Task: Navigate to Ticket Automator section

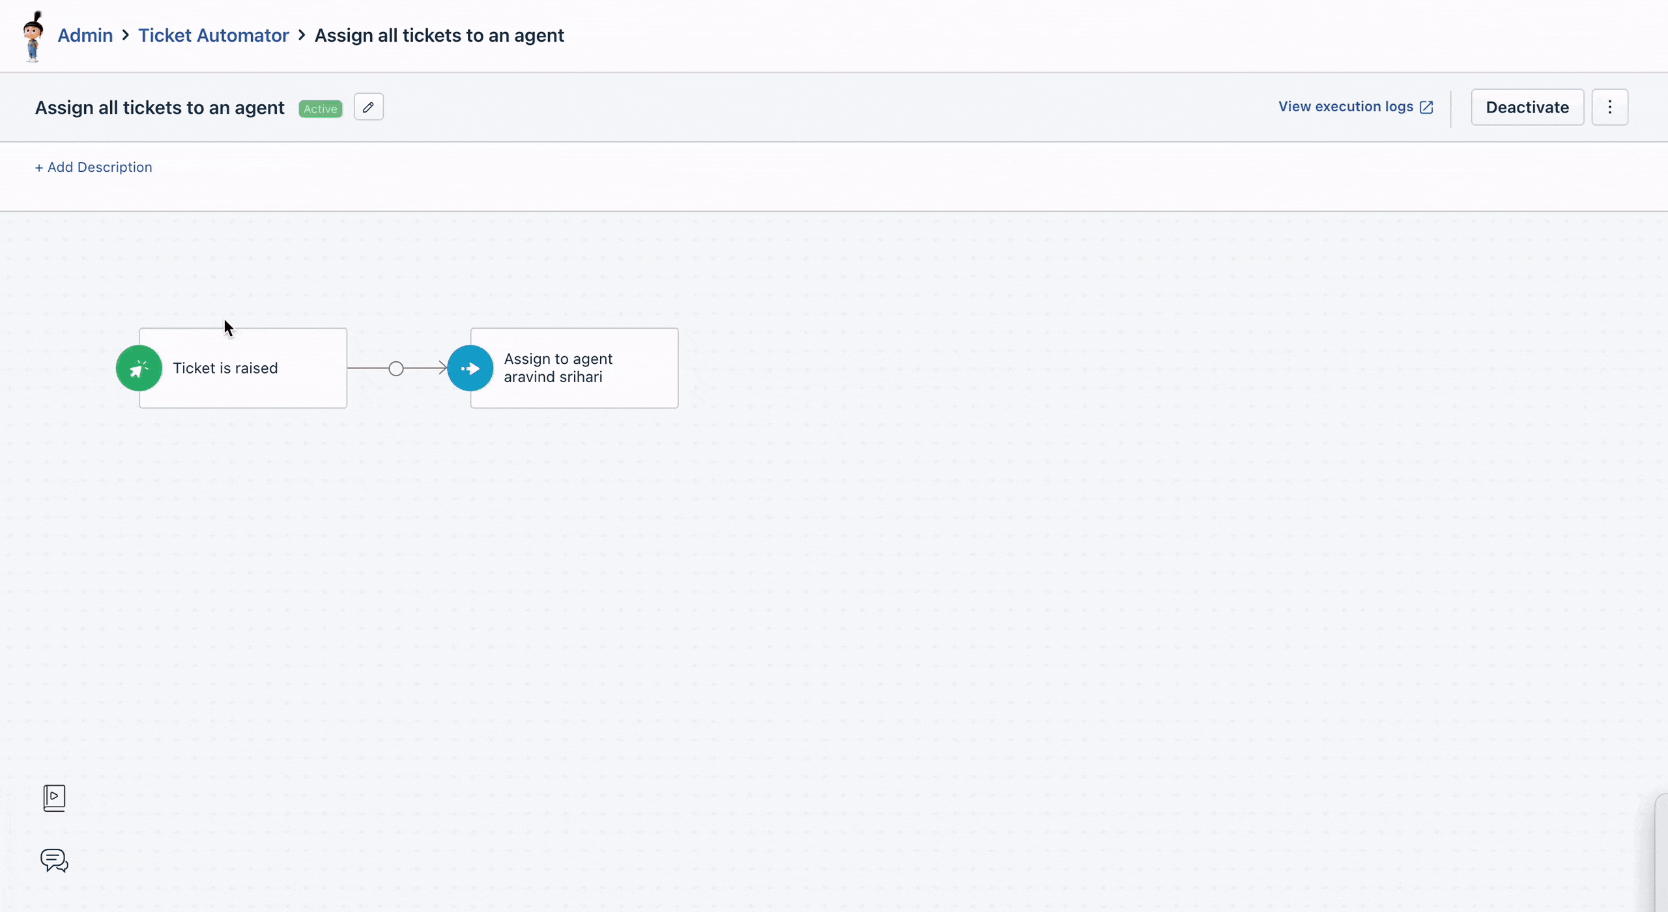Action: pyautogui.click(x=214, y=35)
